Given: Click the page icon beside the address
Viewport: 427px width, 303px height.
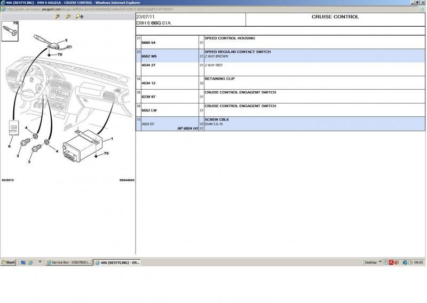Looking at the screenshot, I should [3, 9].
